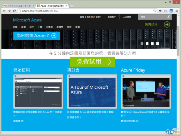Close the Azure browser tab
This screenshot has width=181, height=136.
click(x=66, y=6)
